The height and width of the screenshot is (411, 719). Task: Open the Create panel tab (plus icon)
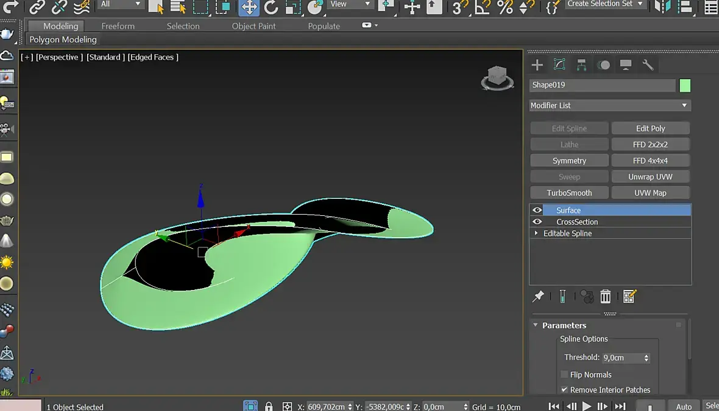click(x=537, y=65)
